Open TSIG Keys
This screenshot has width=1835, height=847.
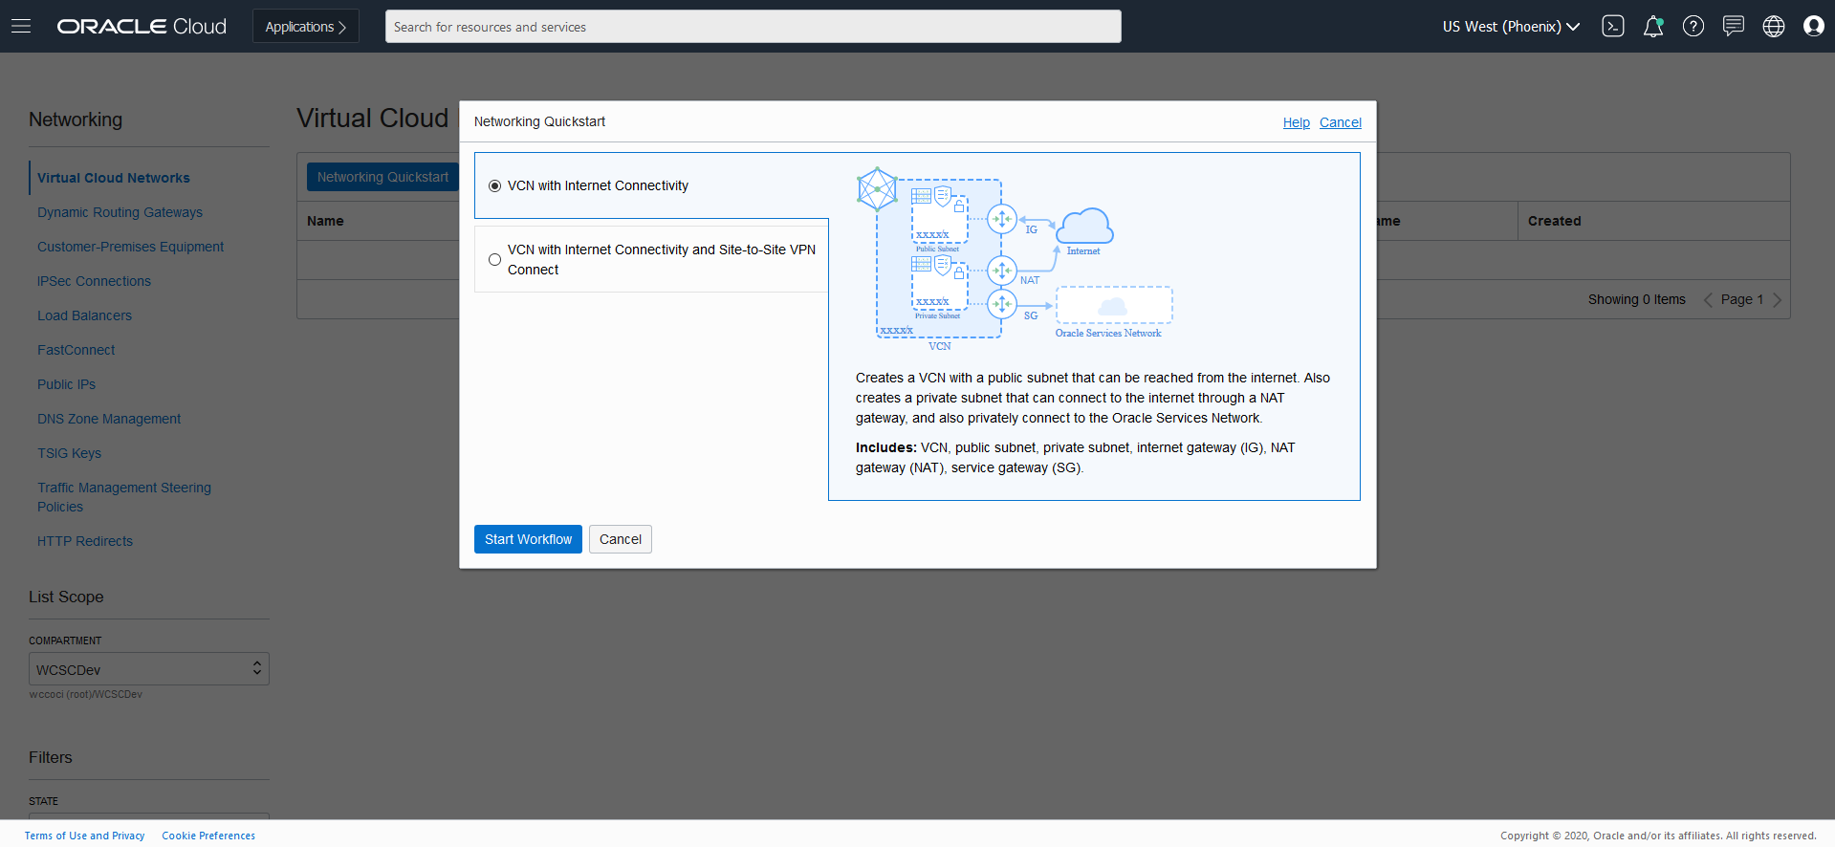pyautogui.click(x=69, y=453)
